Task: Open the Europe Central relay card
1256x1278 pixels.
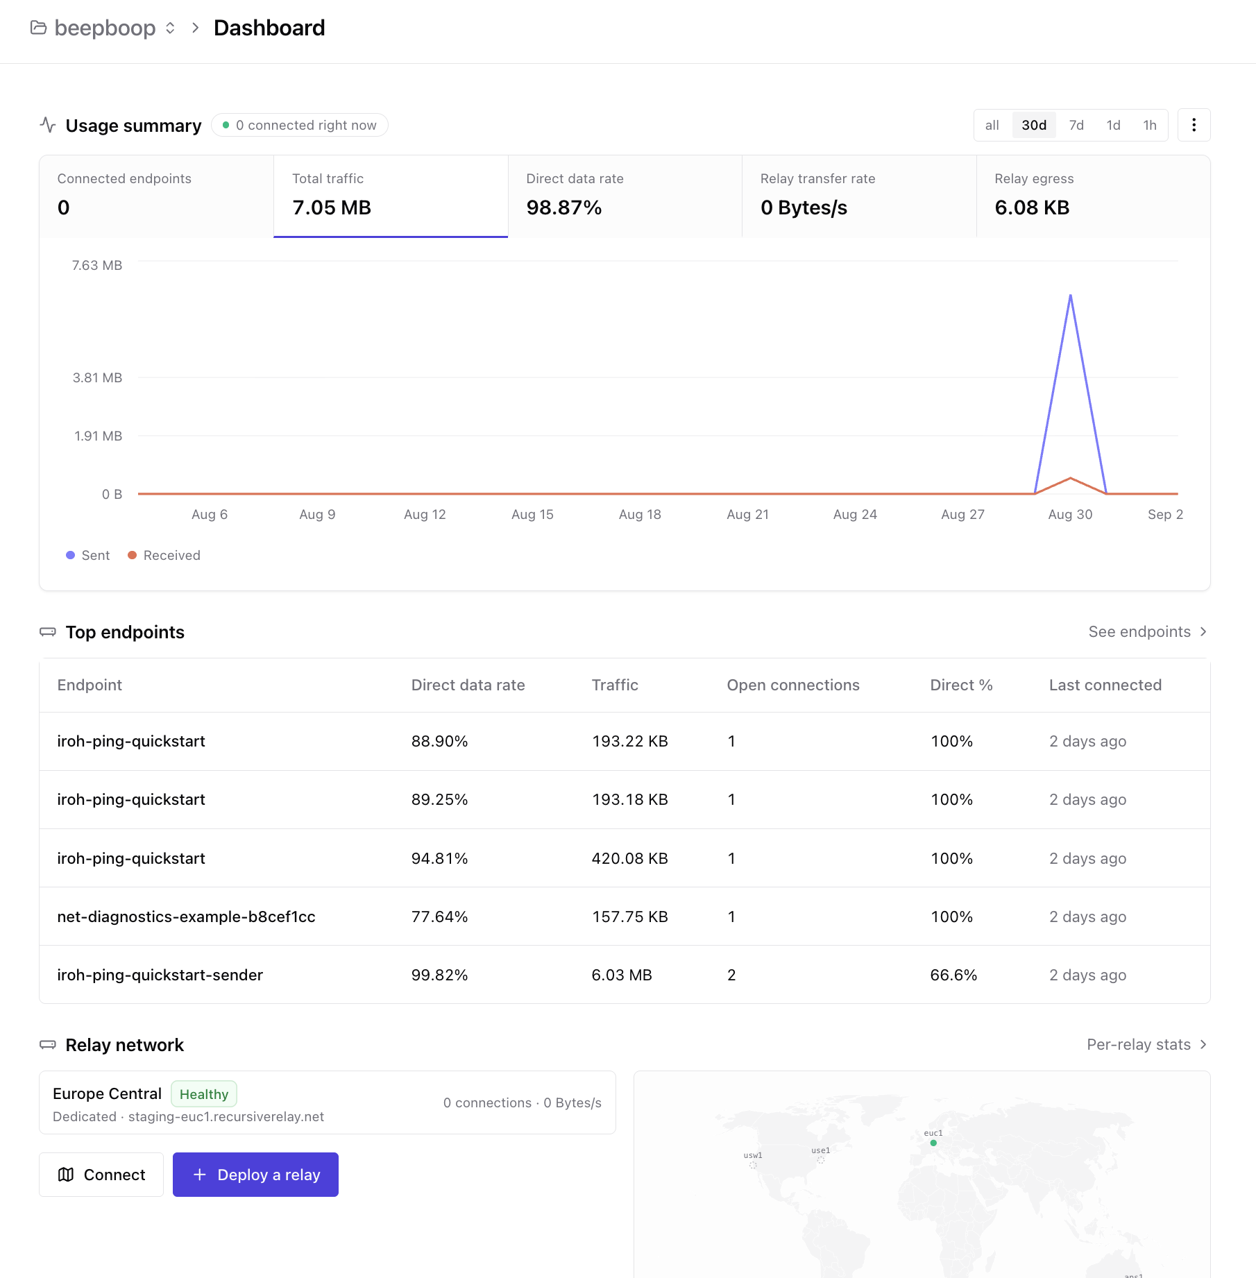Action: (328, 1102)
